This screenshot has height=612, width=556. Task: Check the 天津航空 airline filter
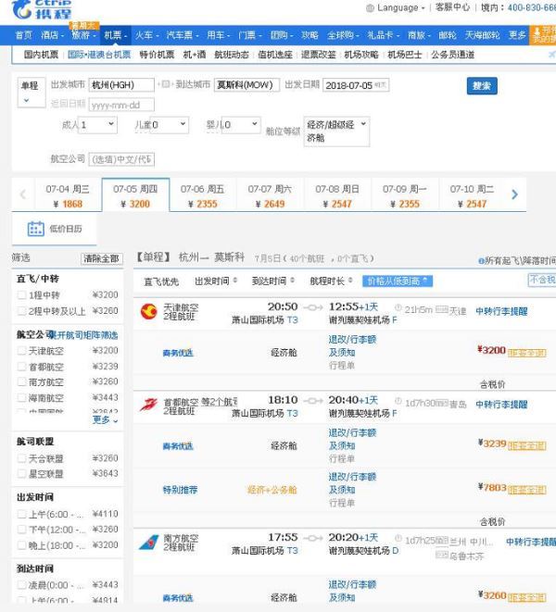tap(22, 351)
